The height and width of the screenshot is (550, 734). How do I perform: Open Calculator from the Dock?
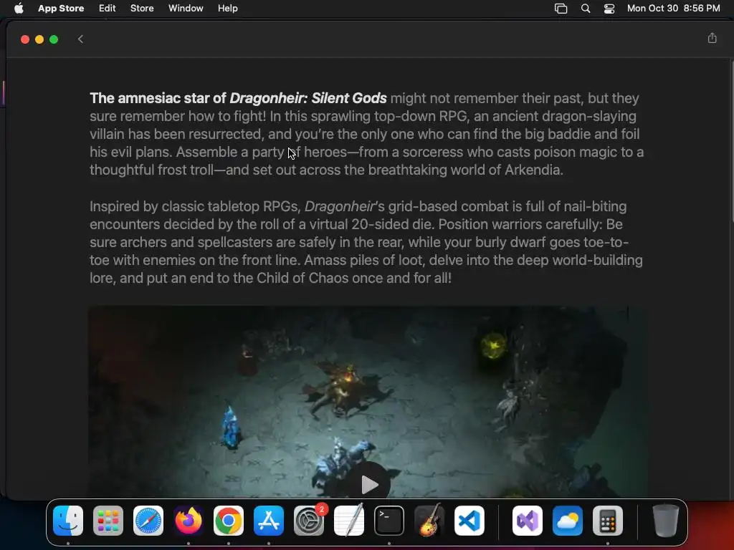click(608, 521)
